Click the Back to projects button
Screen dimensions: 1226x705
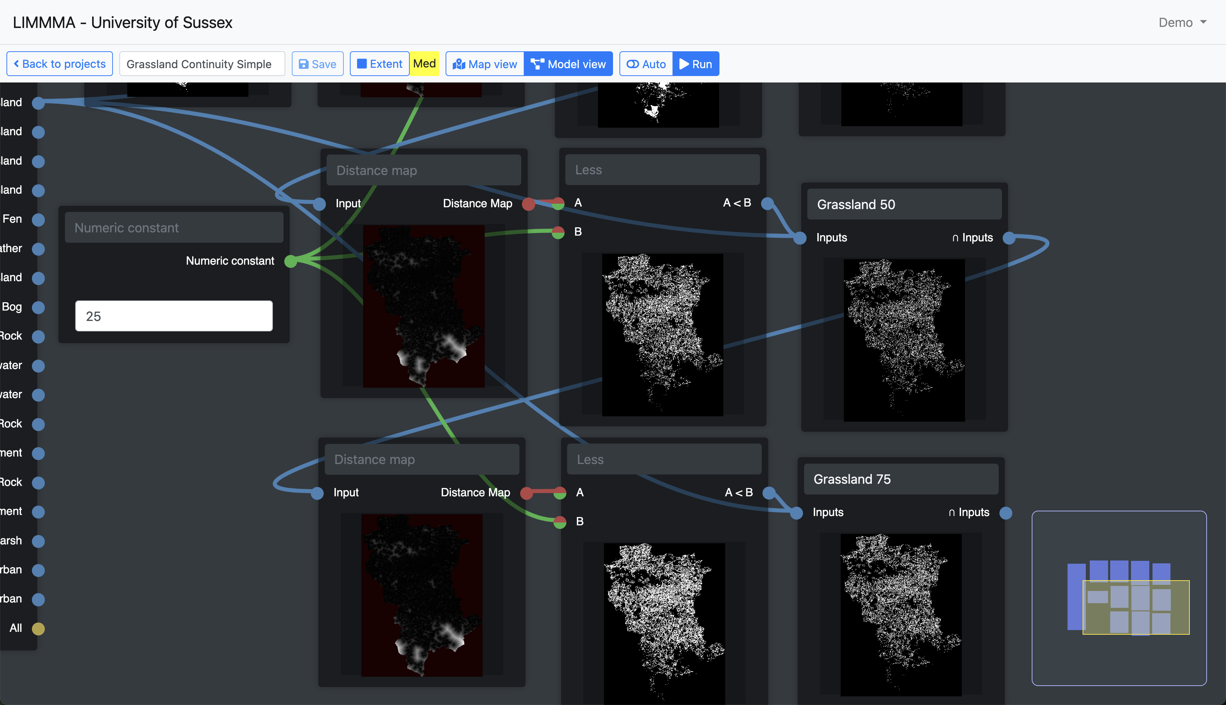pyautogui.click(x=60, y=64)
